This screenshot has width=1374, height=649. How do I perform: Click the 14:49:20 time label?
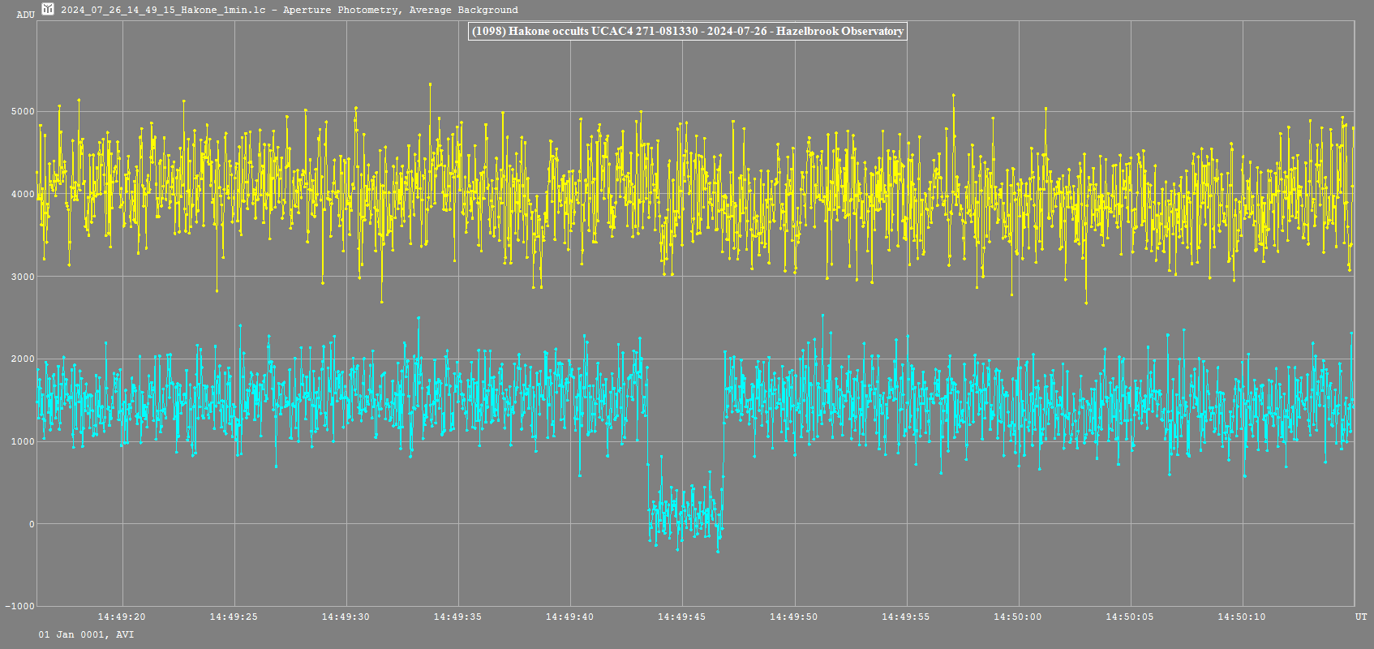click(122, 617)
